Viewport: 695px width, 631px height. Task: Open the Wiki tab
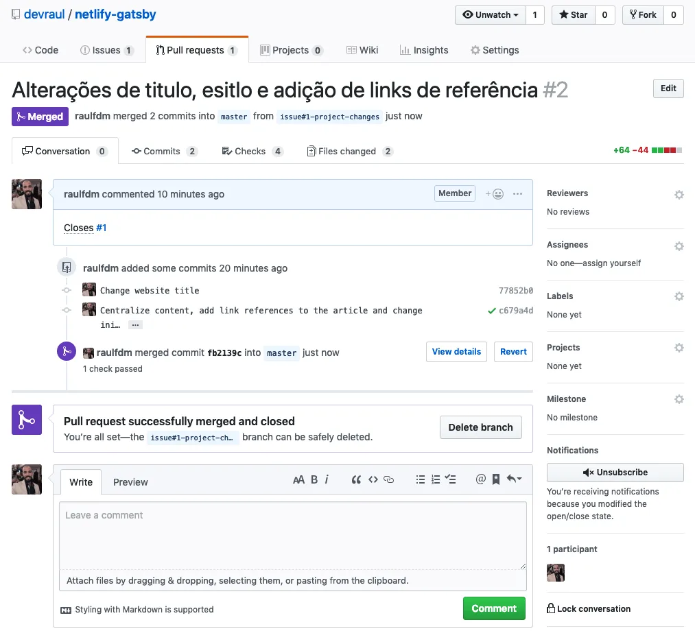[362, 50]
